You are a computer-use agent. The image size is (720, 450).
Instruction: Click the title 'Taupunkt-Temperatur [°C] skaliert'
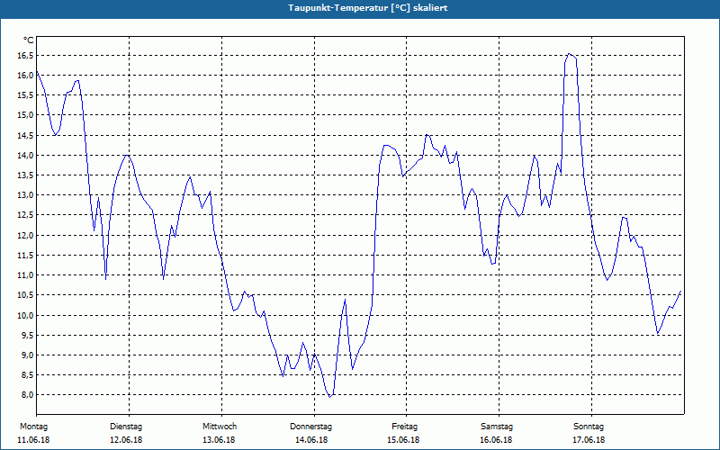tap(368, 8)
